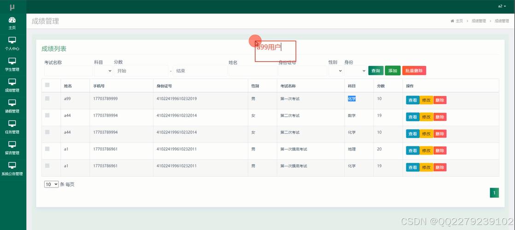Open 学生管理 monitor icon in sidebar

(x=12, y=61)
